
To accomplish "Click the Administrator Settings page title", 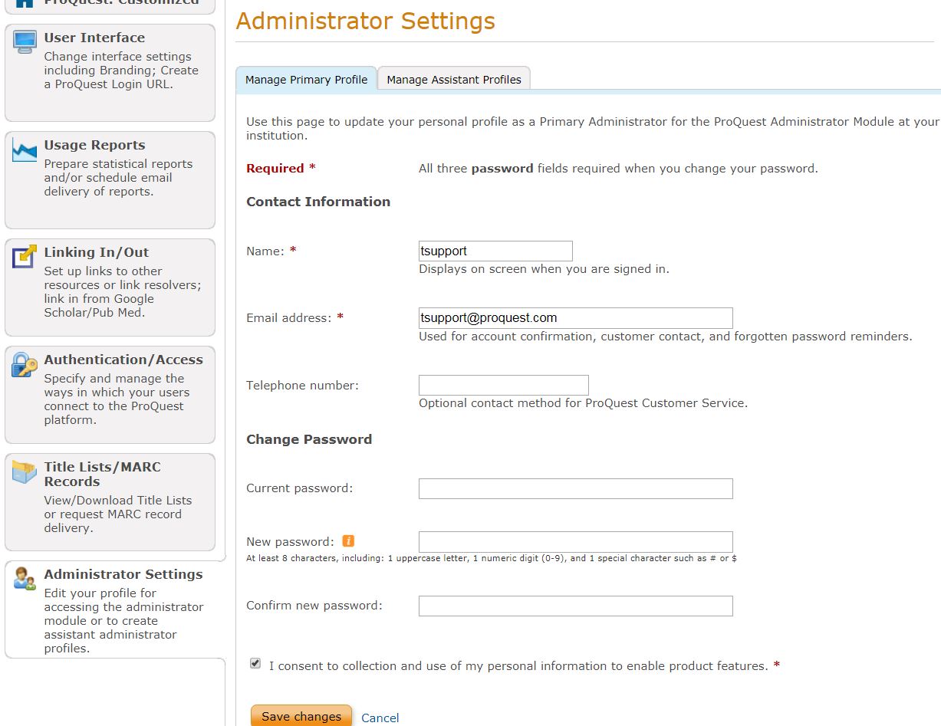I will click(x=366, y=21).
